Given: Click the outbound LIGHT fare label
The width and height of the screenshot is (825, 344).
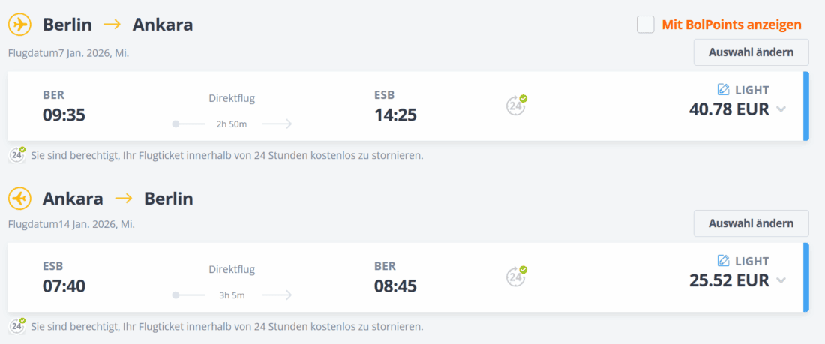Looking at the screenshot, I should 752,90.
